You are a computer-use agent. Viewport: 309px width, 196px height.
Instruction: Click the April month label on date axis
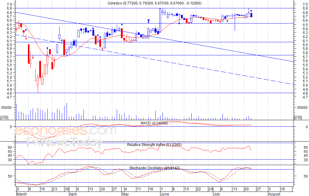click(73, 194)
